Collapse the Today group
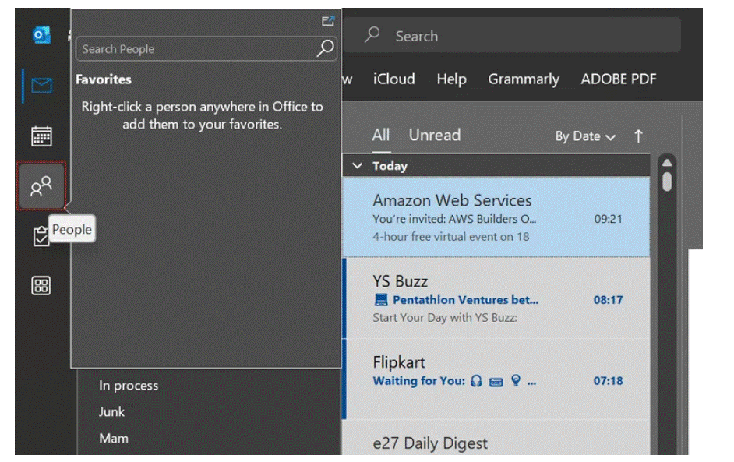The width and height of the screenshot is (734, 462). click(357, 166)
